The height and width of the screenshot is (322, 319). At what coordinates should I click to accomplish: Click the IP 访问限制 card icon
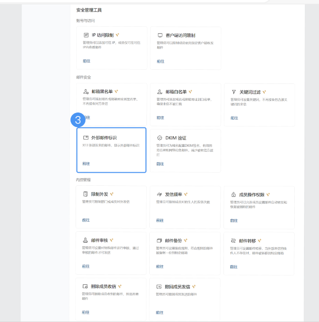point(86,35)
